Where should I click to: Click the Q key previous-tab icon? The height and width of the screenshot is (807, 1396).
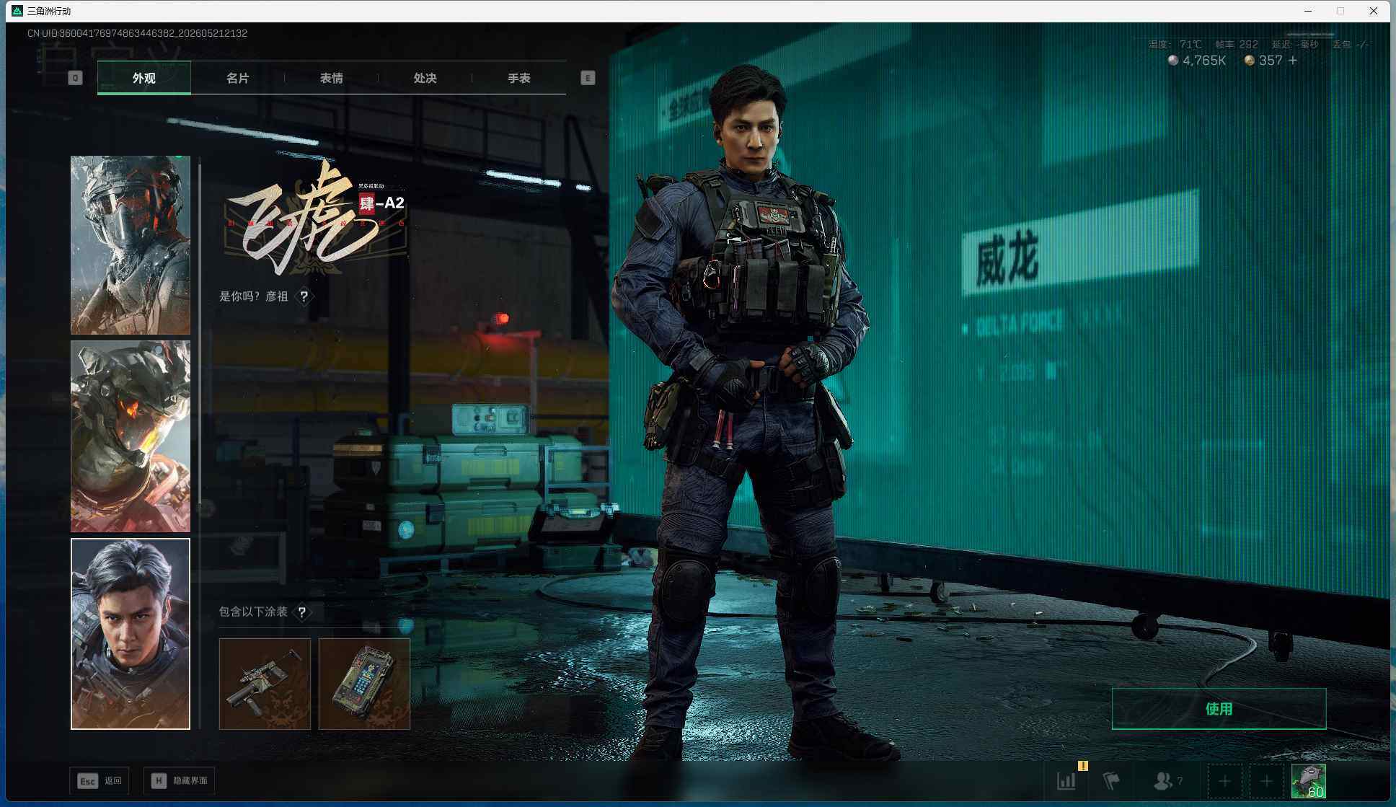coord(76,78)
